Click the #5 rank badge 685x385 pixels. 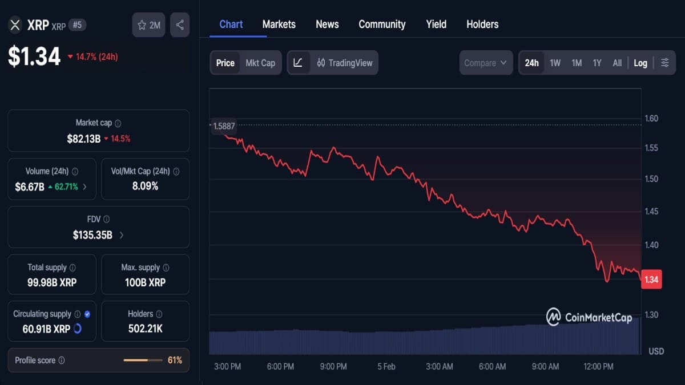click(x=77, y=25)
